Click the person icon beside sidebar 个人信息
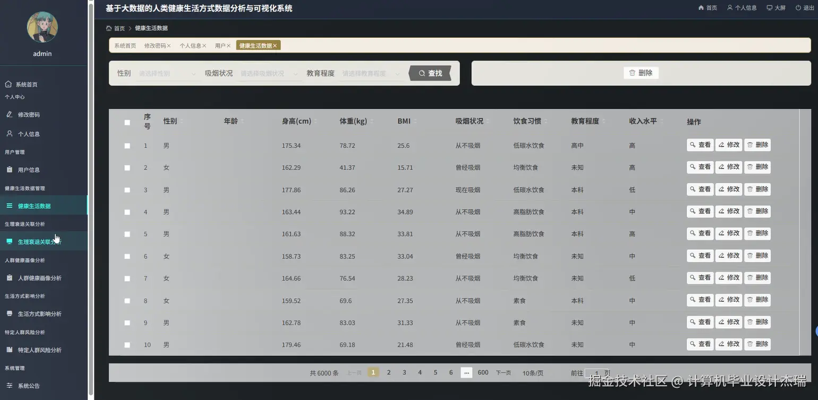The image size is (818, 400). tap(9, 134)
